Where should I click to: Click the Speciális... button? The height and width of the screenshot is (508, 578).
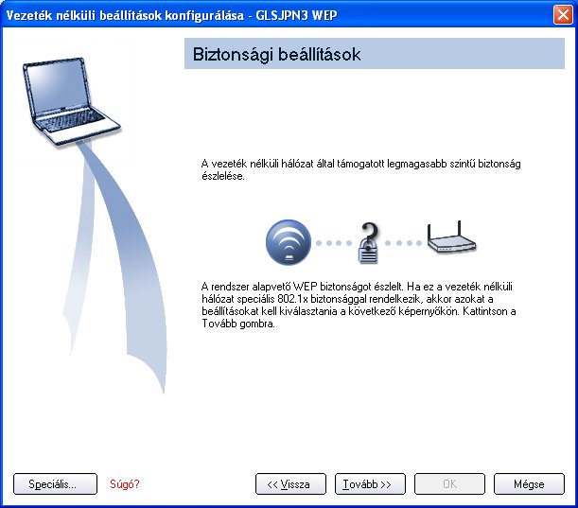[x=55, y=483]
